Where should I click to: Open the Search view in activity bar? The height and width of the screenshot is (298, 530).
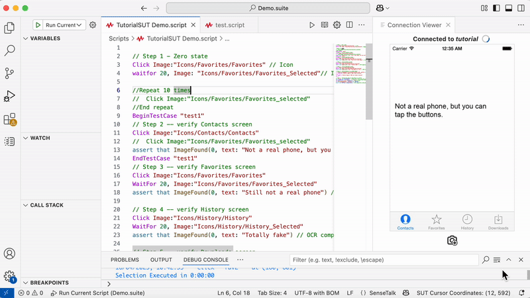10,50
